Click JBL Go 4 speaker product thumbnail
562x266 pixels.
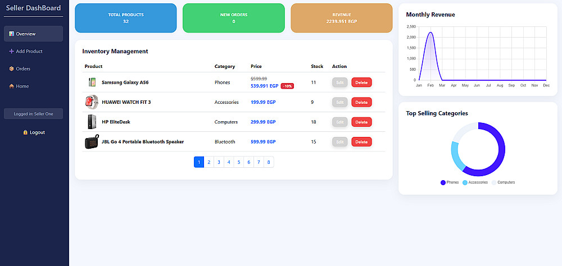[92, 142]
